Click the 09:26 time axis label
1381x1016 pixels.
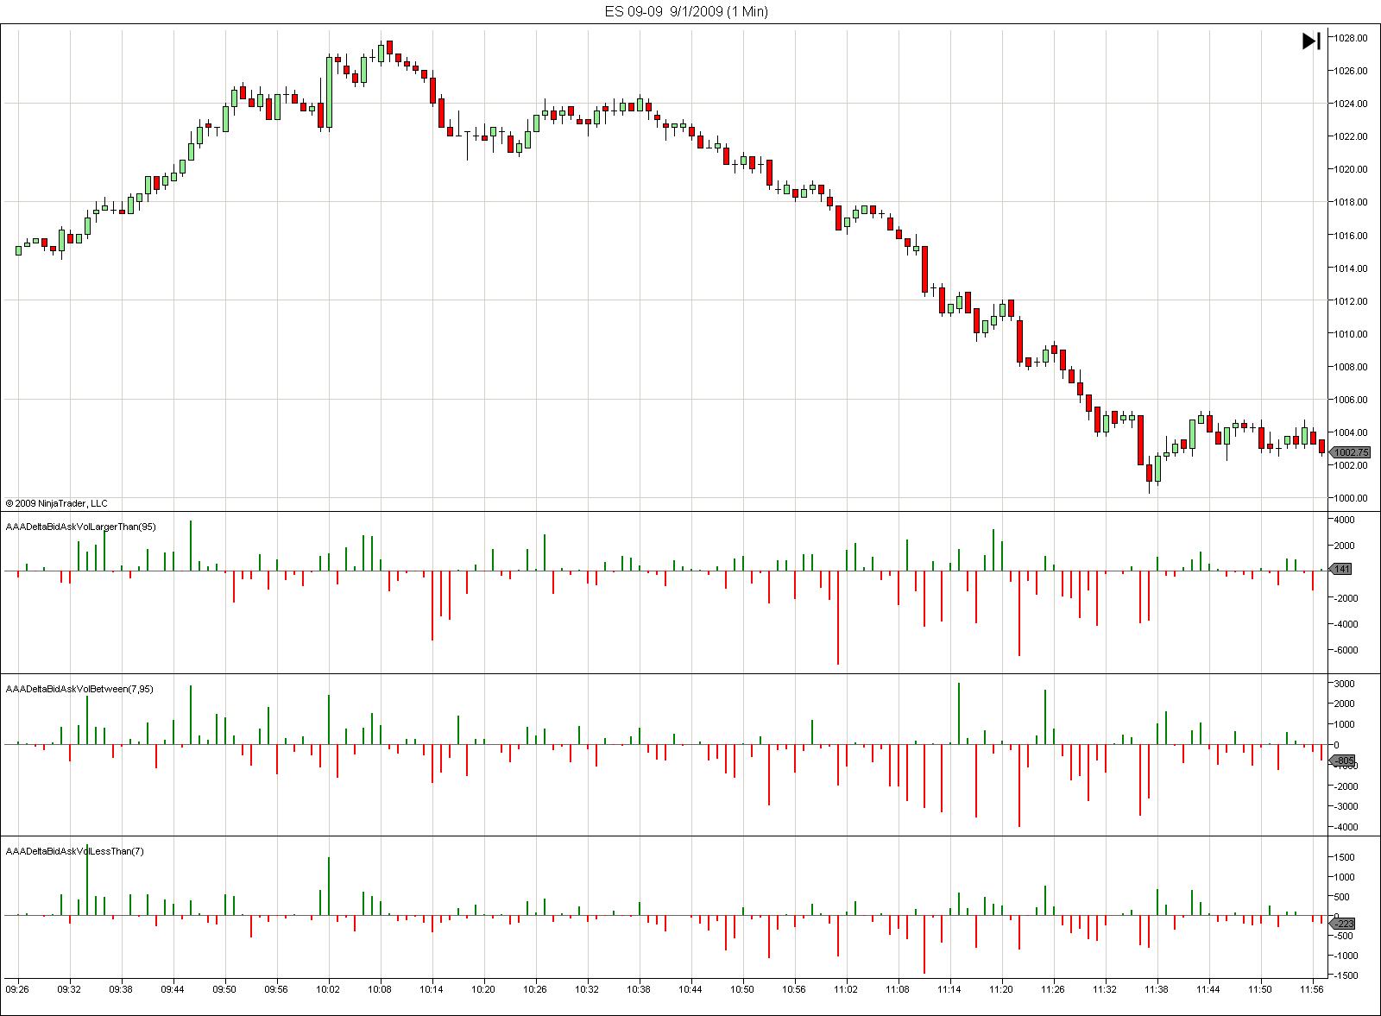tap(17, 989)
